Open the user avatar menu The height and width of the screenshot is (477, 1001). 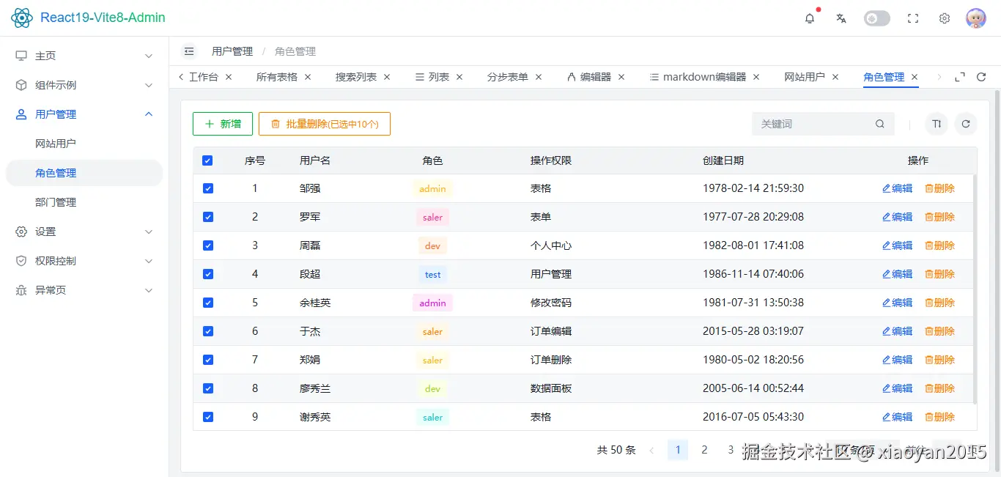tap(976, 18)
